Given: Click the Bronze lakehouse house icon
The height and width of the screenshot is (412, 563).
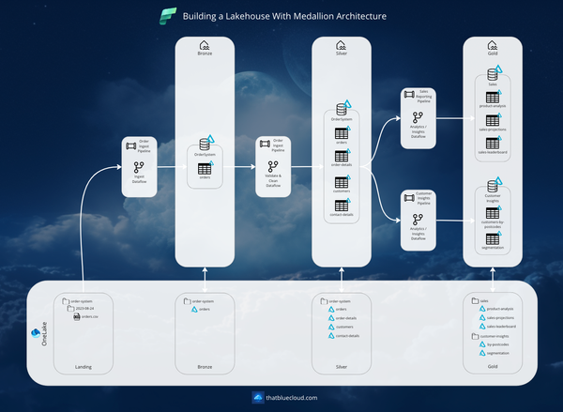Looking at the screenshot, I should coord(205,46).
